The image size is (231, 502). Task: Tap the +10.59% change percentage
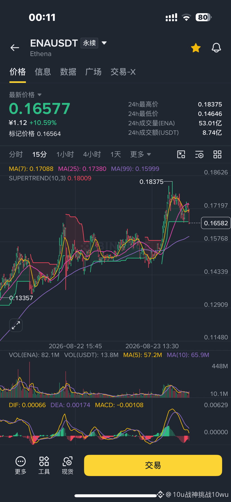coord(43,123)
